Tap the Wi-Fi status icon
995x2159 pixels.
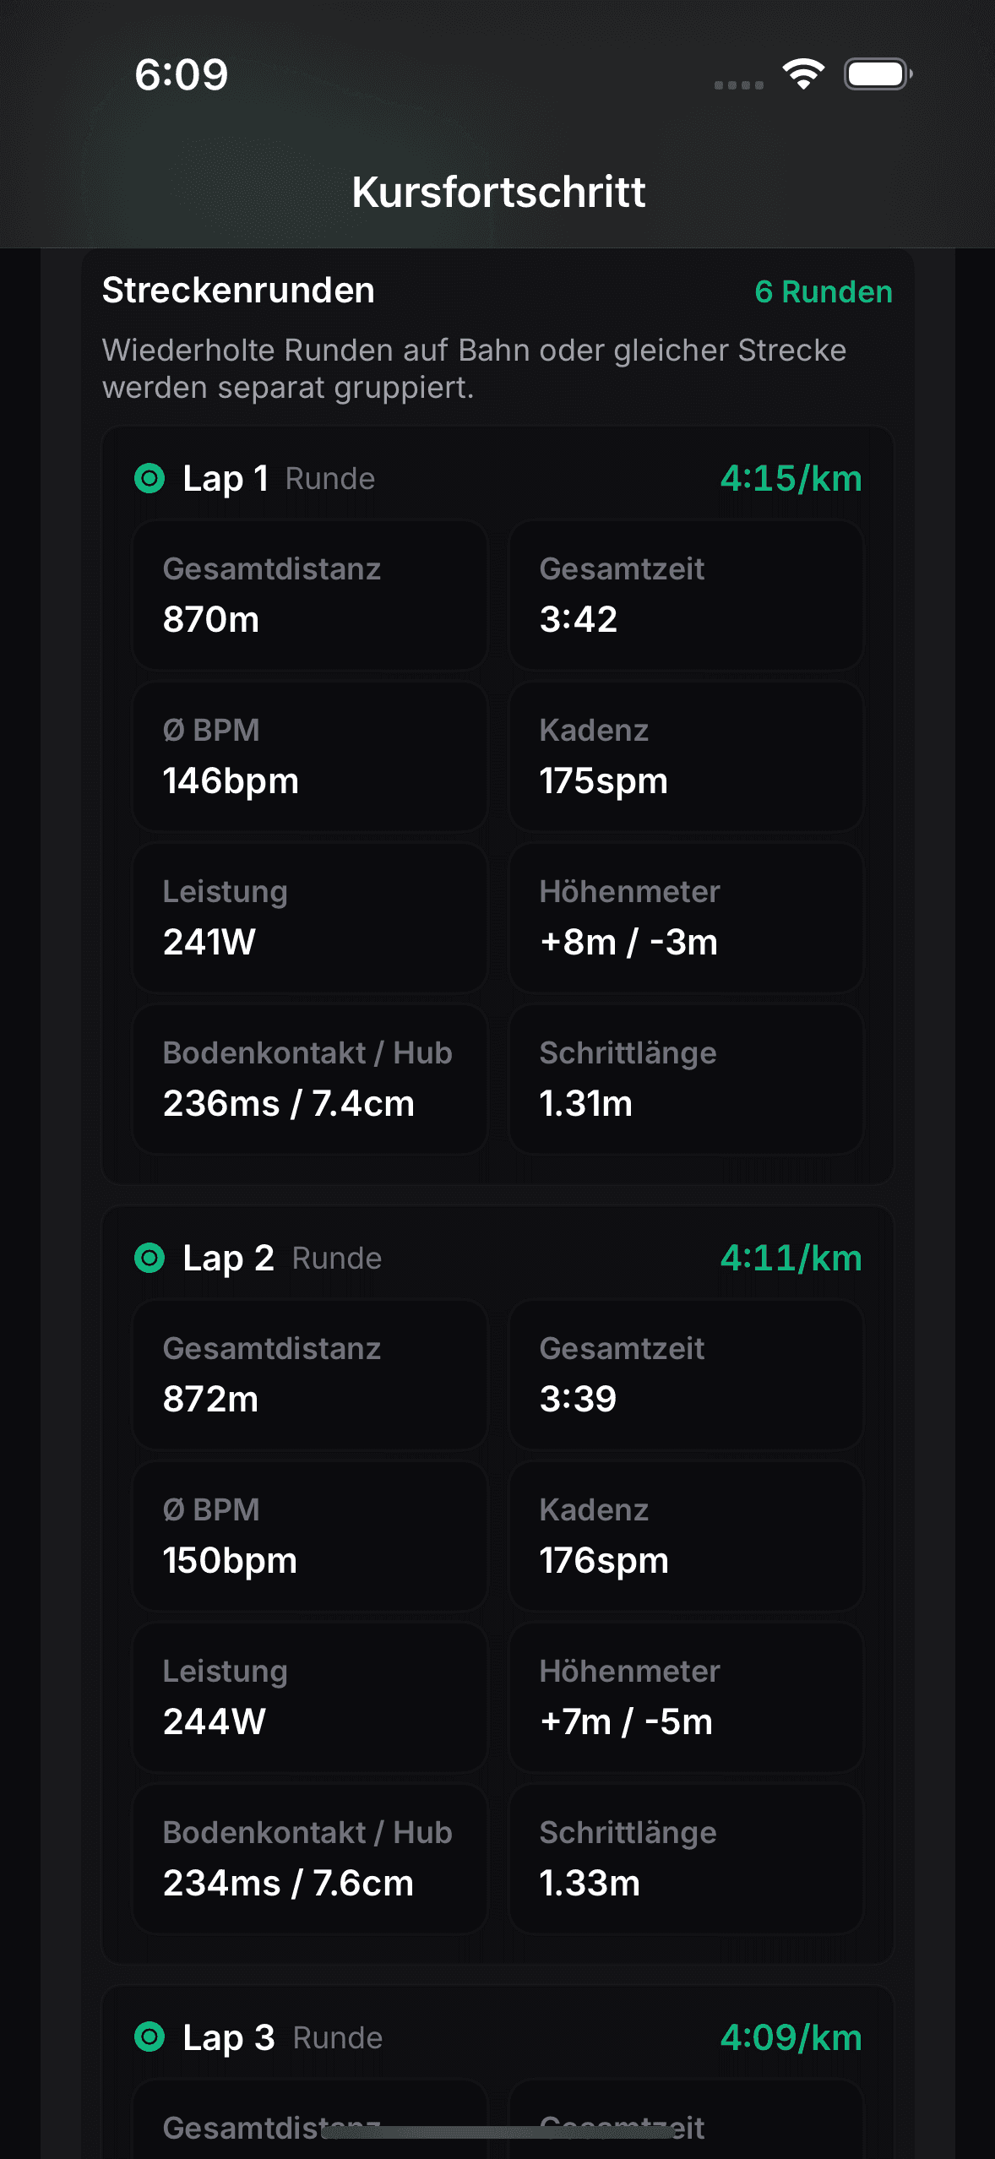click(803, 74)
